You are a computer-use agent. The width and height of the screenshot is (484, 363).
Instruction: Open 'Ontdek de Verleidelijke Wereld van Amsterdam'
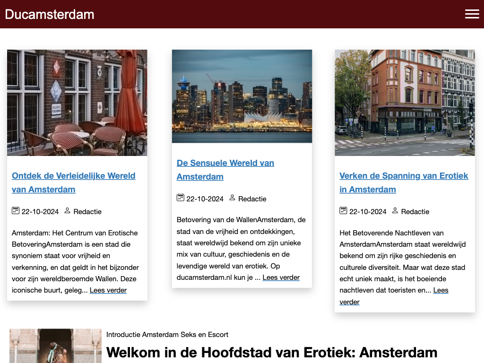(x=73, y=182)
